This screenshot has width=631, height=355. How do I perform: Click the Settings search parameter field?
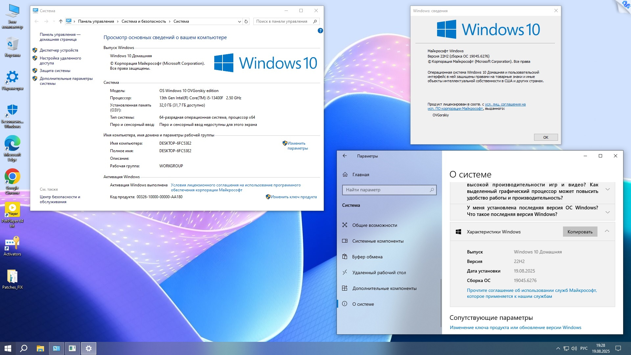[x=386, y=190]
